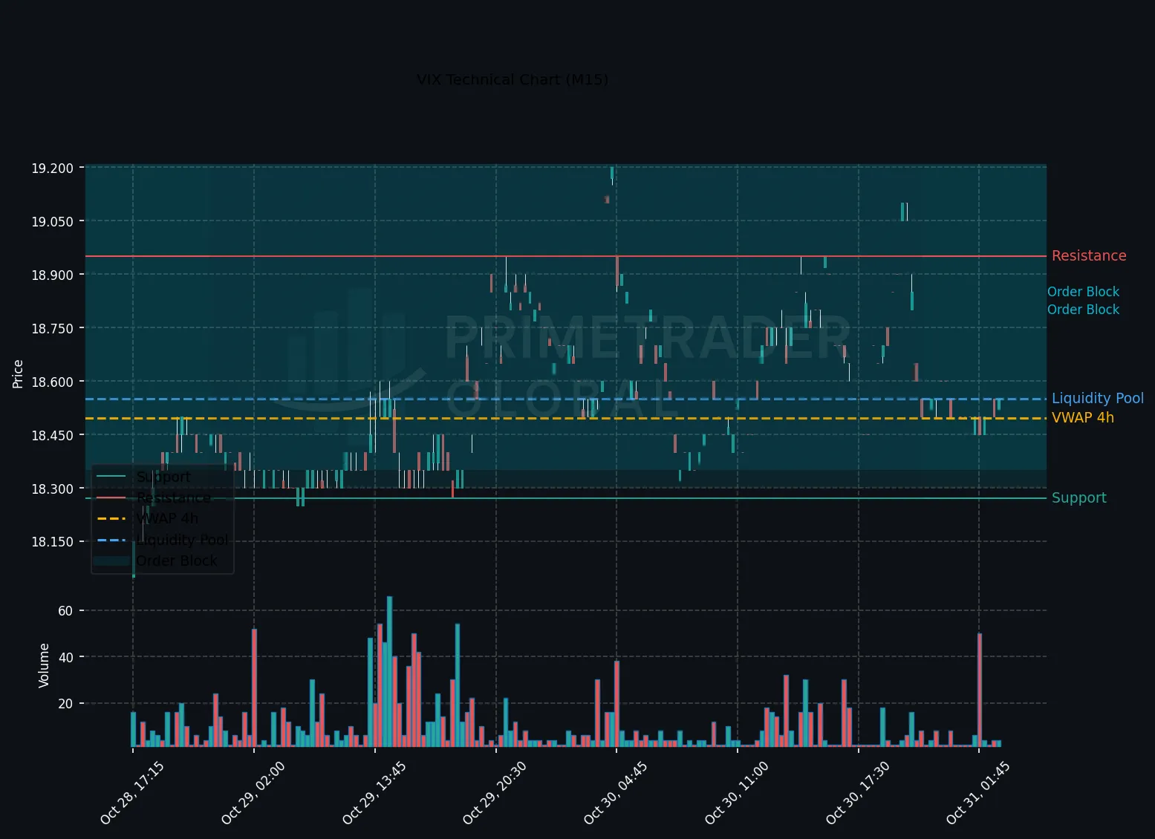Click the green Support label beside the chart
1155x839 pixels.
[x=1079, y=497]
